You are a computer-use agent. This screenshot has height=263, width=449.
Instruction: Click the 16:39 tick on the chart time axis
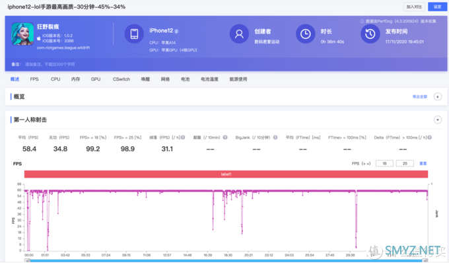click(207, 255)
